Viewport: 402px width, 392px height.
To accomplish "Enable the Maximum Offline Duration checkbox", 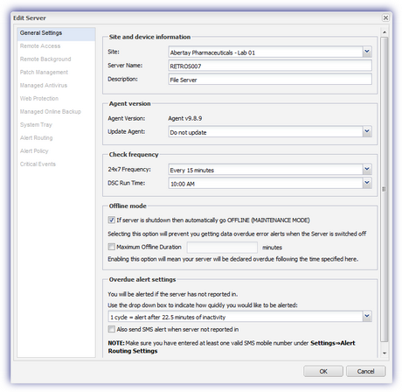I will click(x=111, y=247).
